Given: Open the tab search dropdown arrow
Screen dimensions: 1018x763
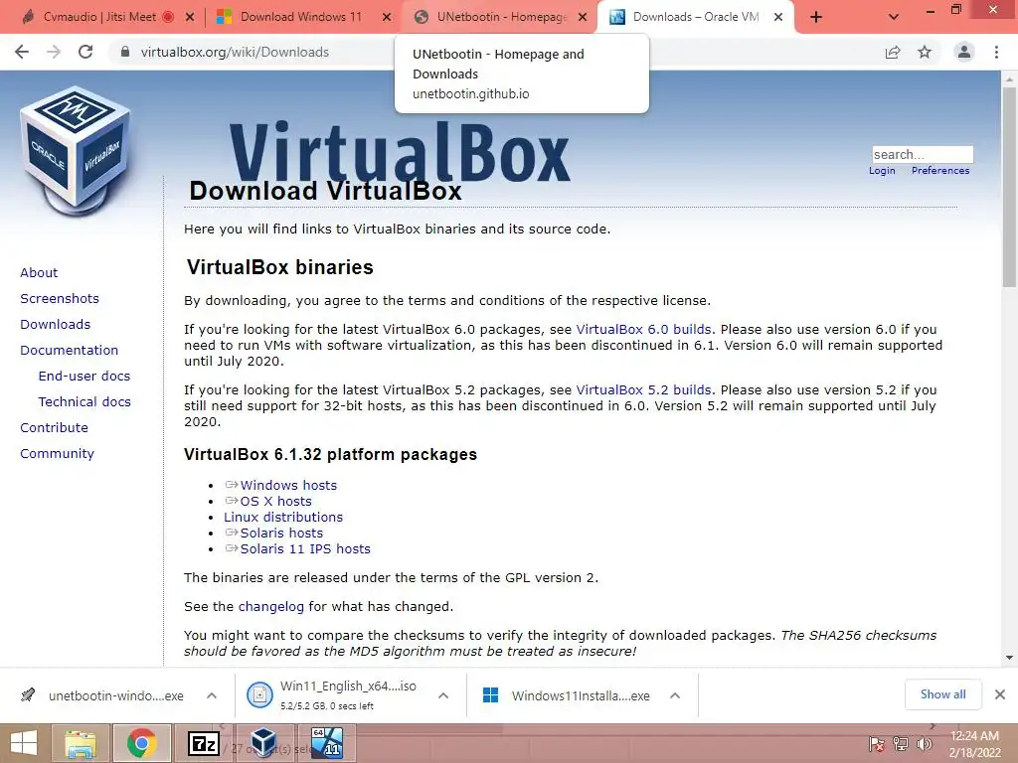Looking at the screenshot, I should [x=894, y=17].
